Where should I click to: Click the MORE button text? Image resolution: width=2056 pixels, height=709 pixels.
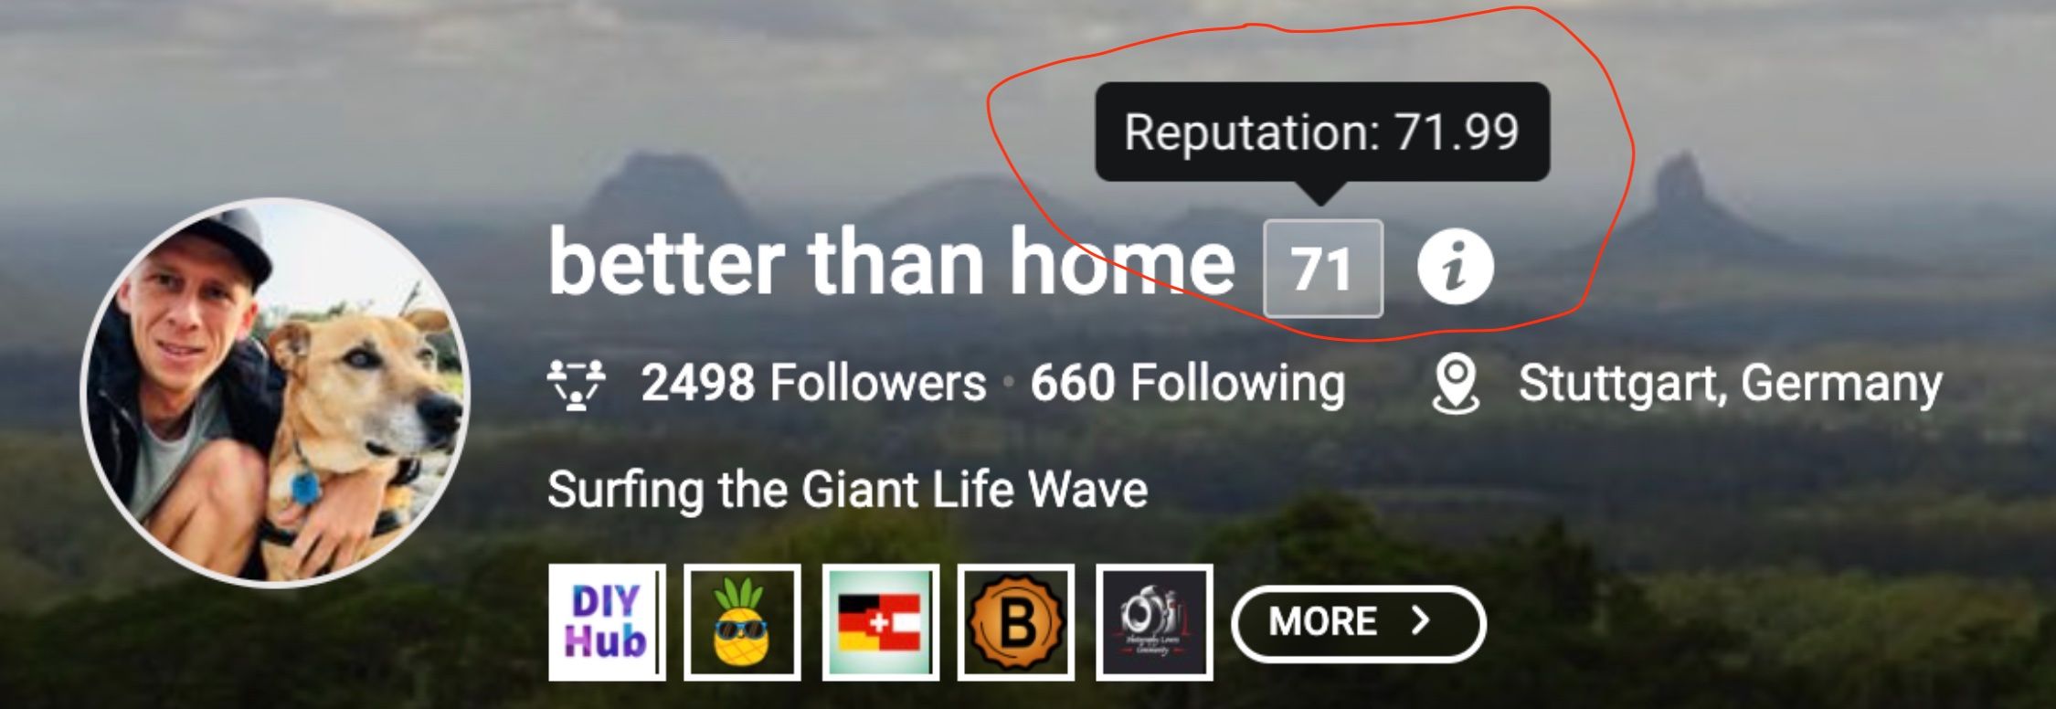tap(1322, 622)
